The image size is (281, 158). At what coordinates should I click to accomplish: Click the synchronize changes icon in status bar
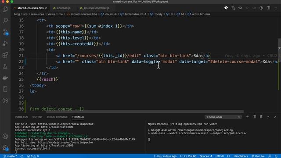pyautogui.click(x=22, y=156)
